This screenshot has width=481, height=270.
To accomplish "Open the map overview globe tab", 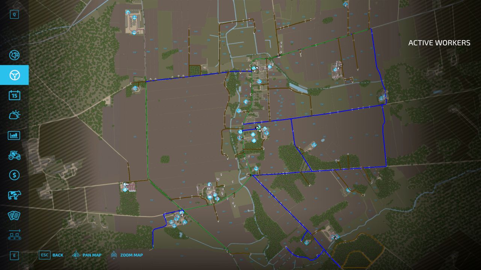I will click(14, 55).
